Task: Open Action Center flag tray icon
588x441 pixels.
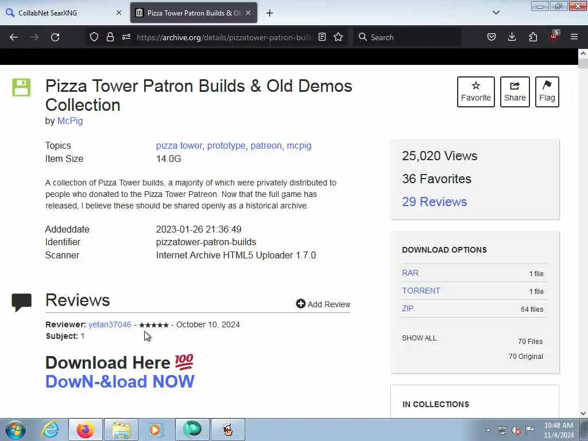Action: (529, 430)
